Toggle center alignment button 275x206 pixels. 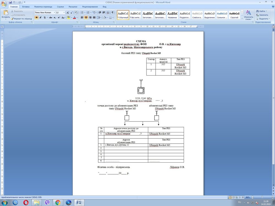[86, 18]
